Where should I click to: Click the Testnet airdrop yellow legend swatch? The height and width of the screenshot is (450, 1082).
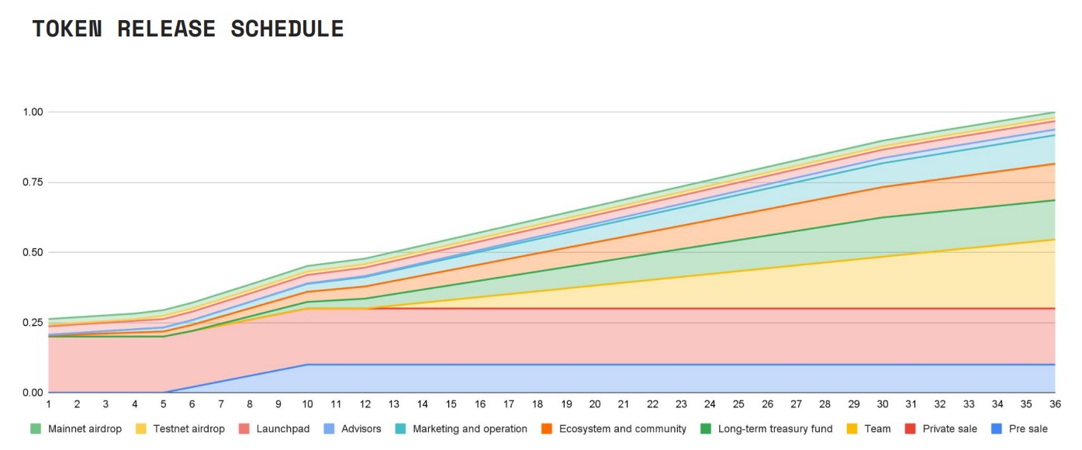[x=140, y=429]
